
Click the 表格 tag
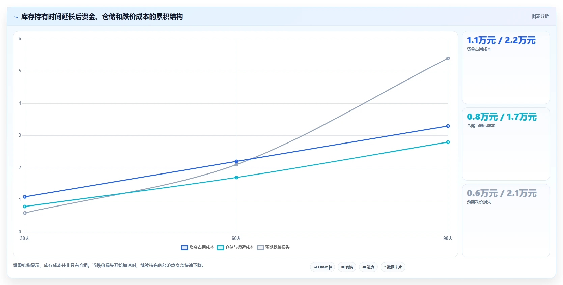click(x=347, y=267)
